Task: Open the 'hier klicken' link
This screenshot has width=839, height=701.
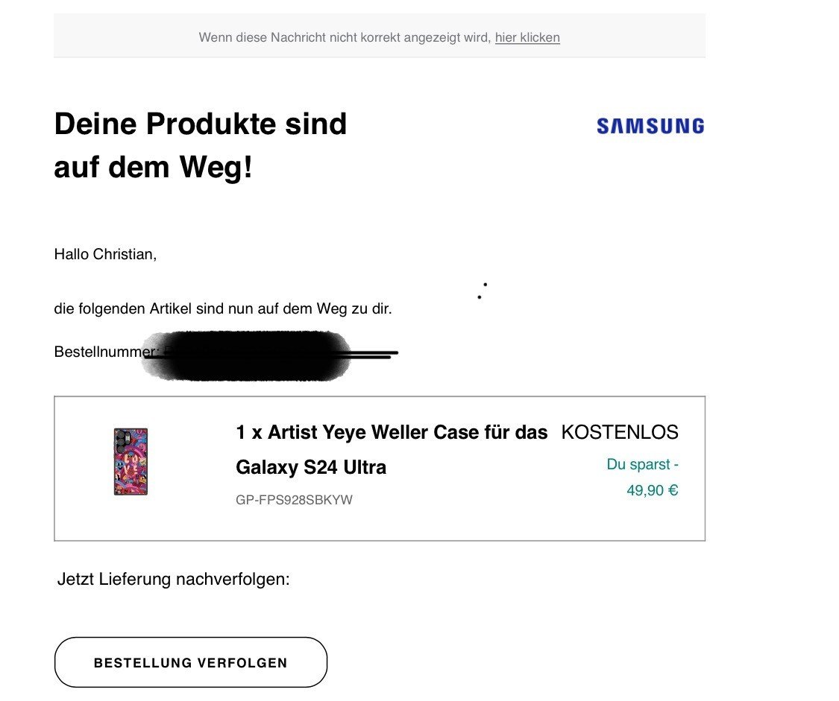Action: click(x=527, y=37)
